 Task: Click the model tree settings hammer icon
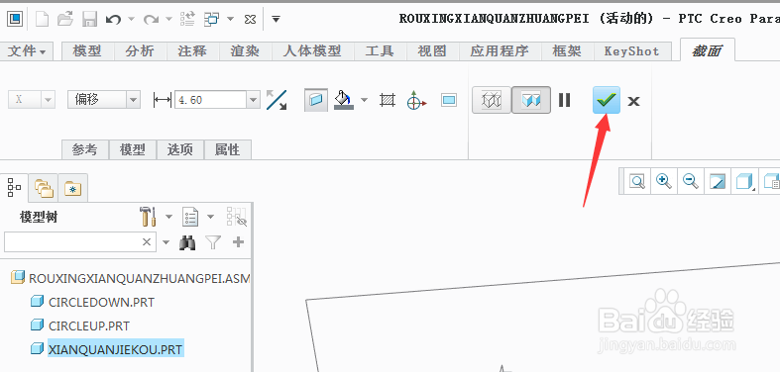[149, 217]
